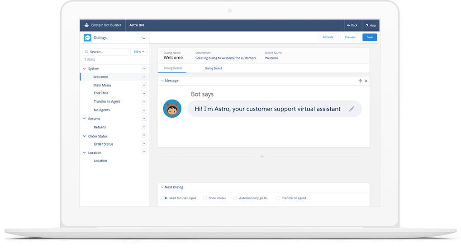Click the Greeting dialog description text
The image size is (461, 248).
pos(226,58)
